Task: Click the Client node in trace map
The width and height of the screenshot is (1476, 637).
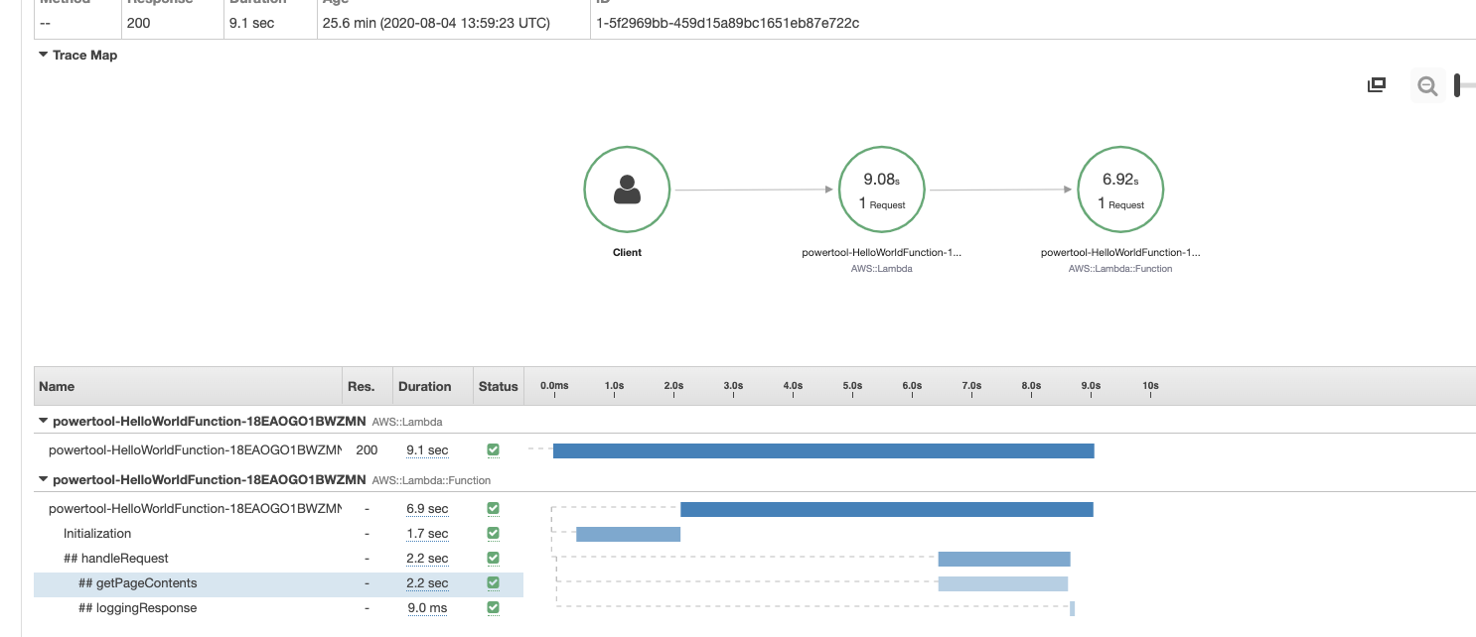Action: (627, 190)
